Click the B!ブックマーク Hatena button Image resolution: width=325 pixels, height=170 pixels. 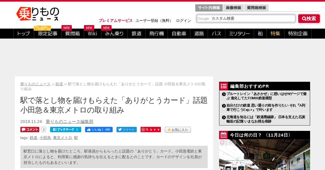[x=66, y=130]
